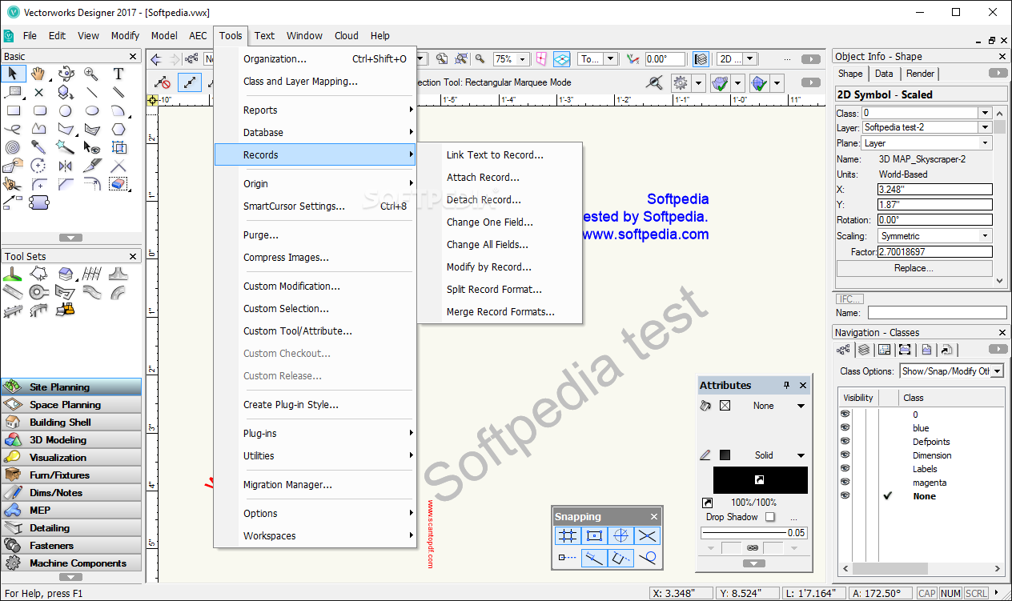Toggle visibility of the Labels class

845,469
